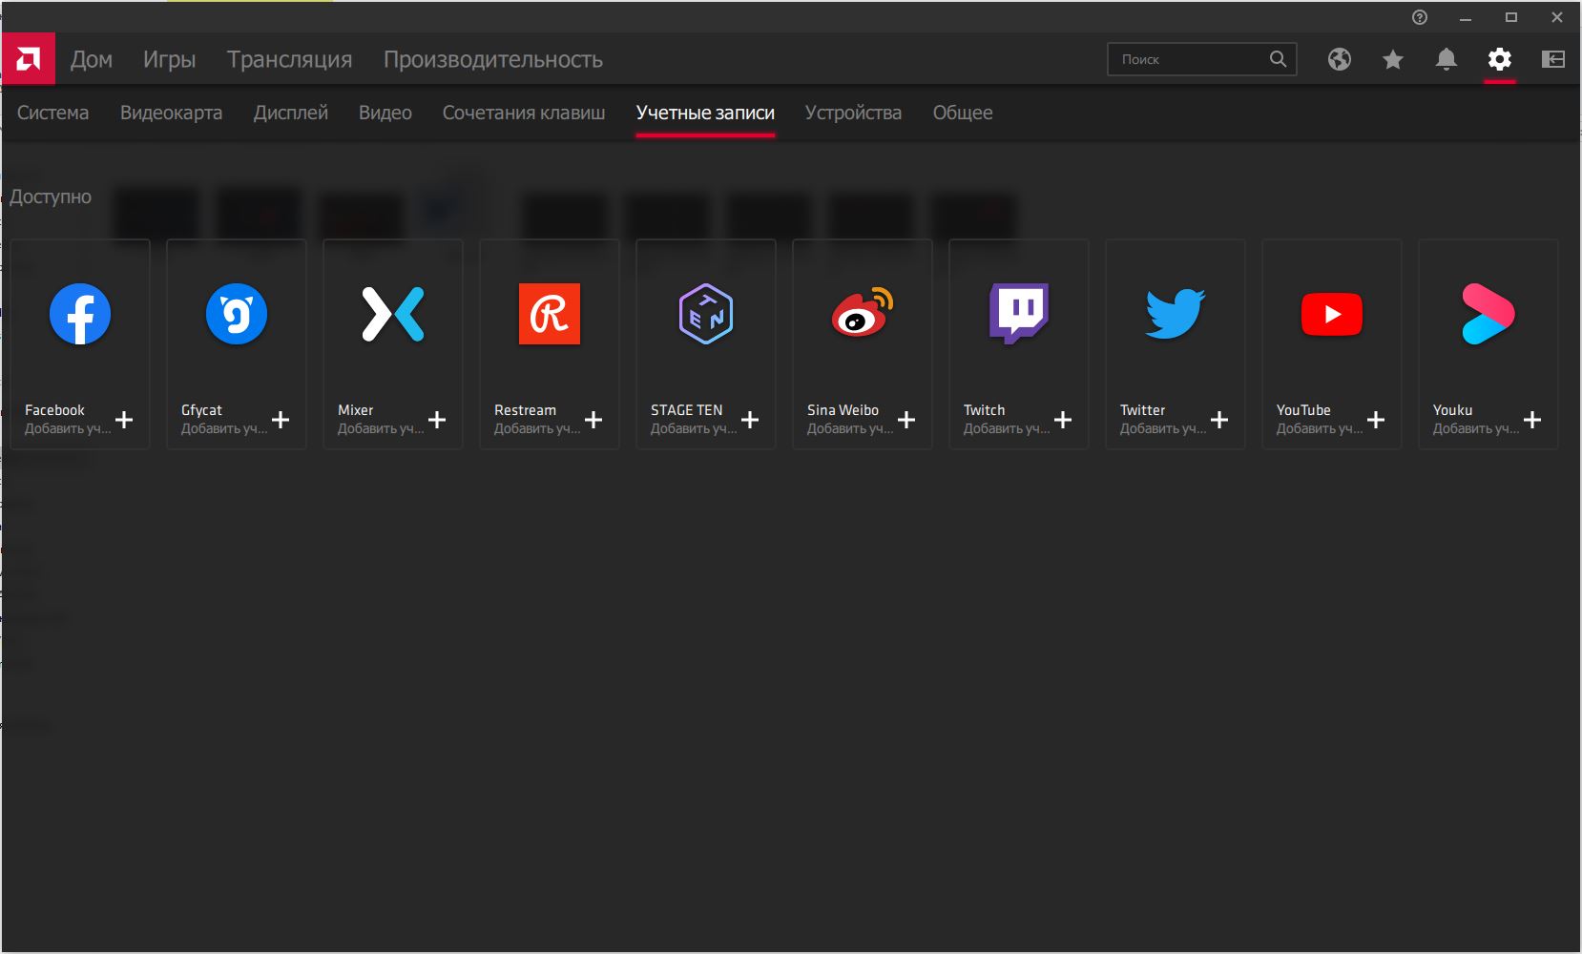The height and width of the screenshot is (954, 1582).
Task: Add Youku account with plus icon
Action: pyautogui.click(x=1532, y=420)
